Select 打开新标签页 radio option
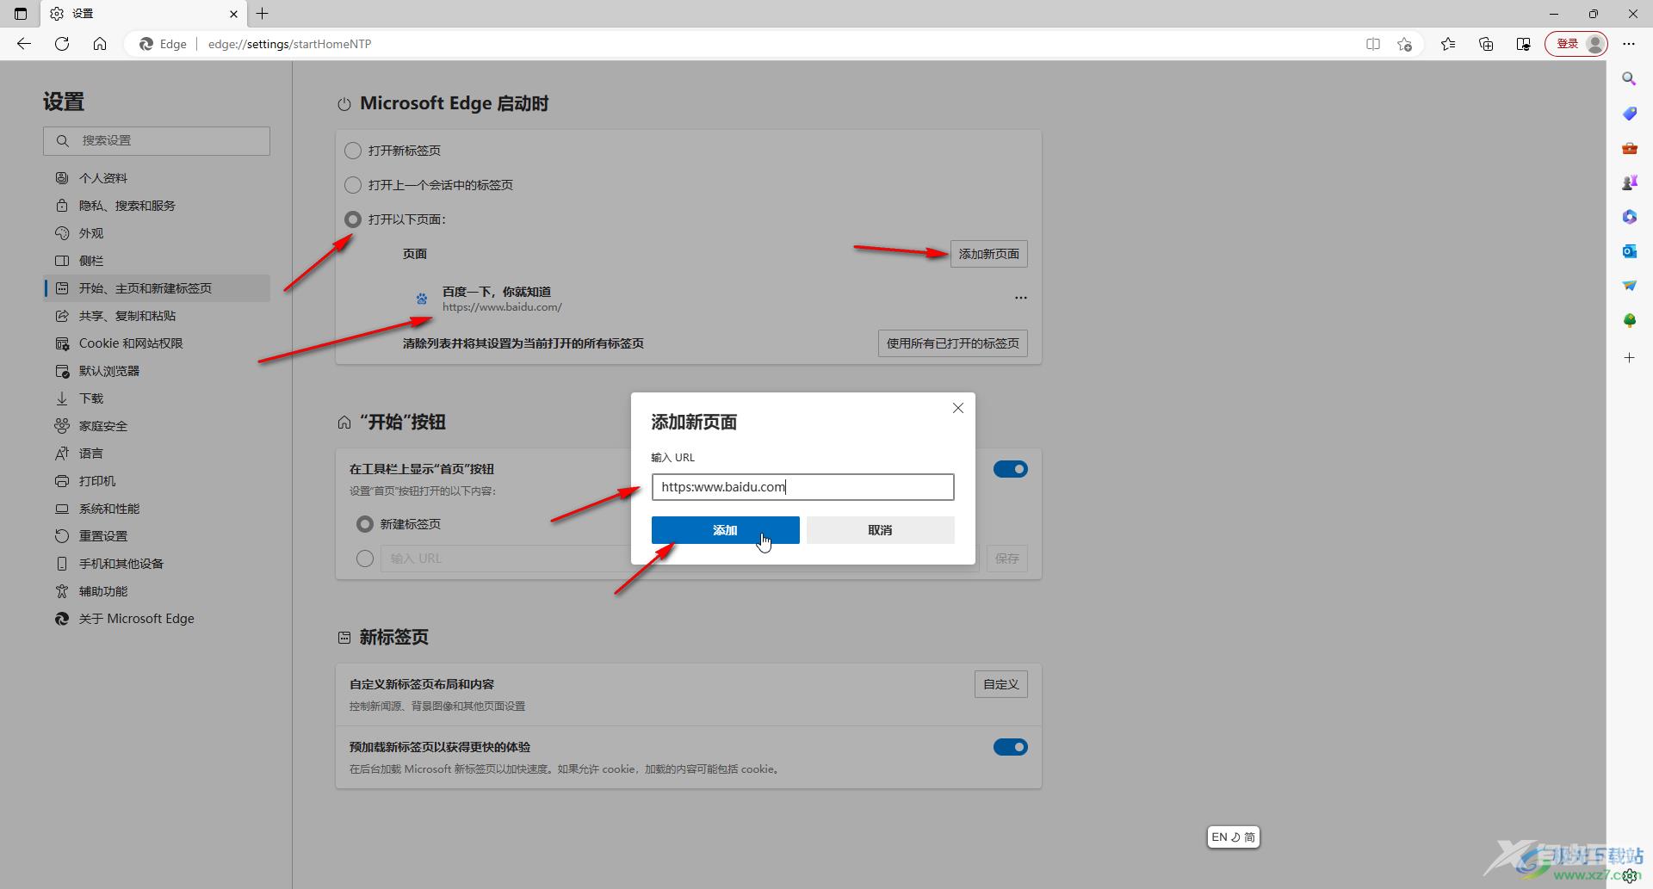The image size is (1653, 889). pyautogui.click(x=353, y=151)
